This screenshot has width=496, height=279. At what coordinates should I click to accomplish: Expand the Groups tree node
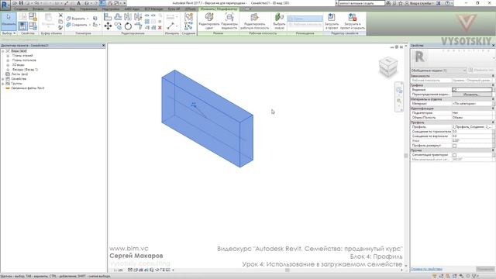pos(3,84)
